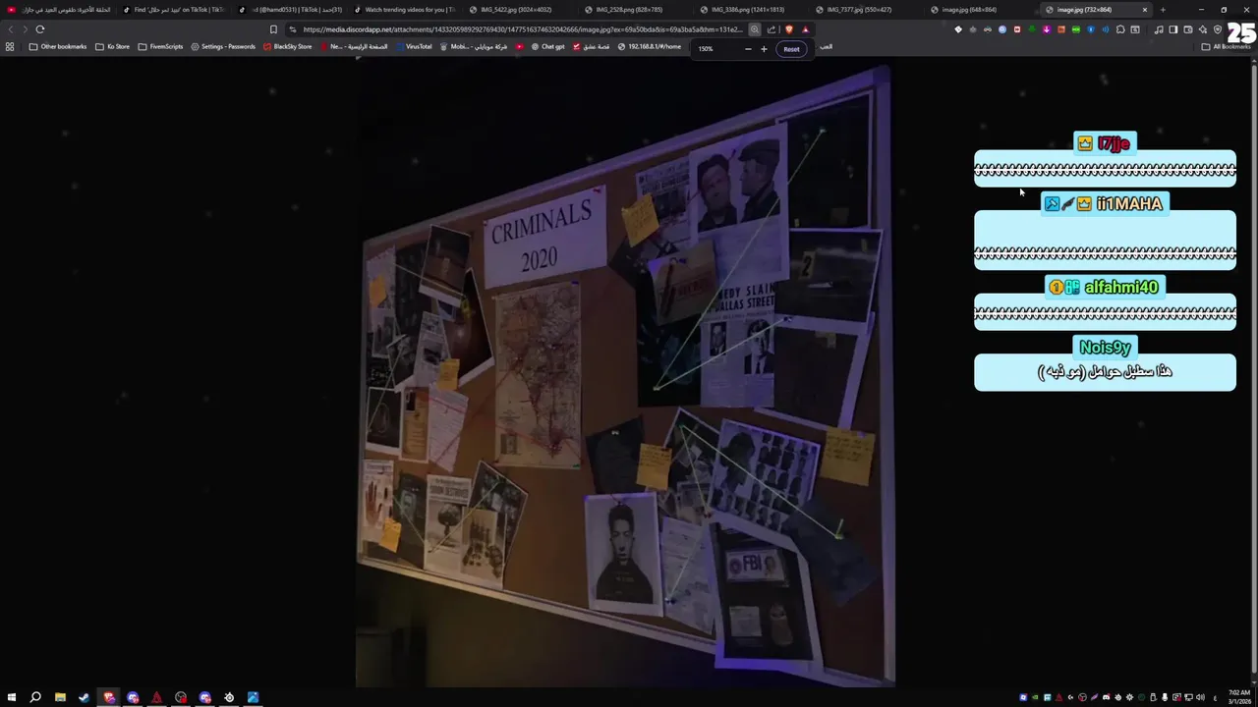The width and height of the screenshot is (1258, 707).
Task: Toggle the browser sidebar panel icon
Action: pyautogui.click(x=1173, y=29)
